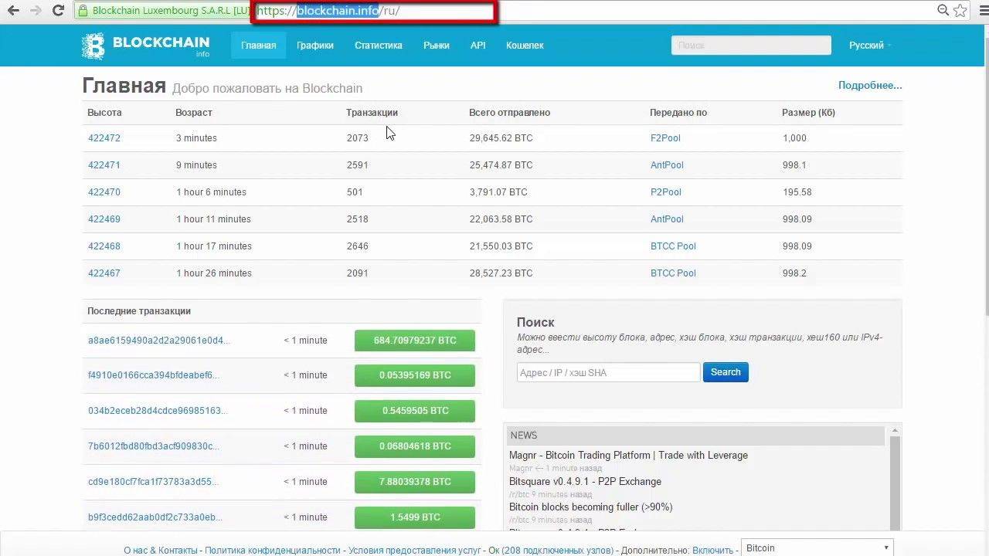989x556 pixels.
Task: Click the Адрес / IP / хэш SHA field
Action: [608, 372]
